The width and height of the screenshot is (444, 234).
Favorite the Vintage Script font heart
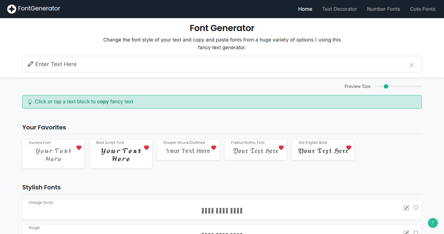[x=416, y=208]
